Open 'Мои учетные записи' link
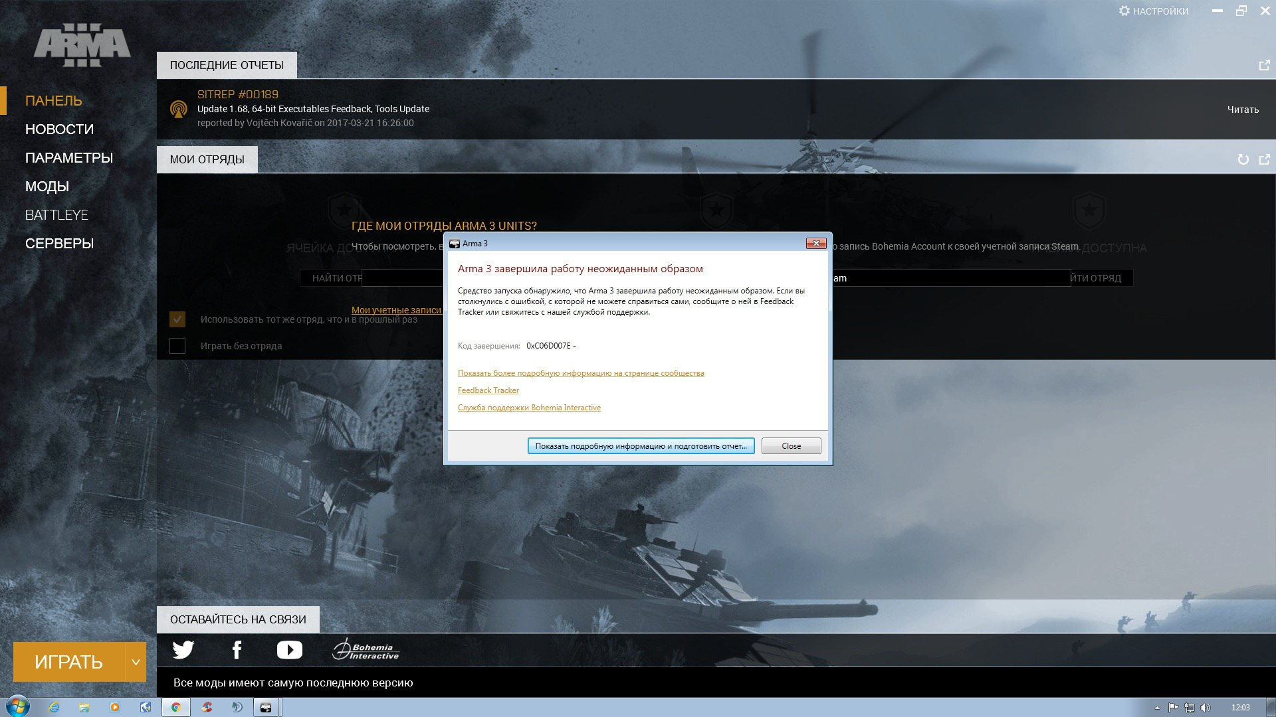Viewport: 1276px width, 717px height. [x=396, y=310]
